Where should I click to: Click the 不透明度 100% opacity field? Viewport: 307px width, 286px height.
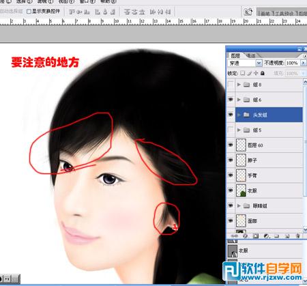tap(293, 63)
